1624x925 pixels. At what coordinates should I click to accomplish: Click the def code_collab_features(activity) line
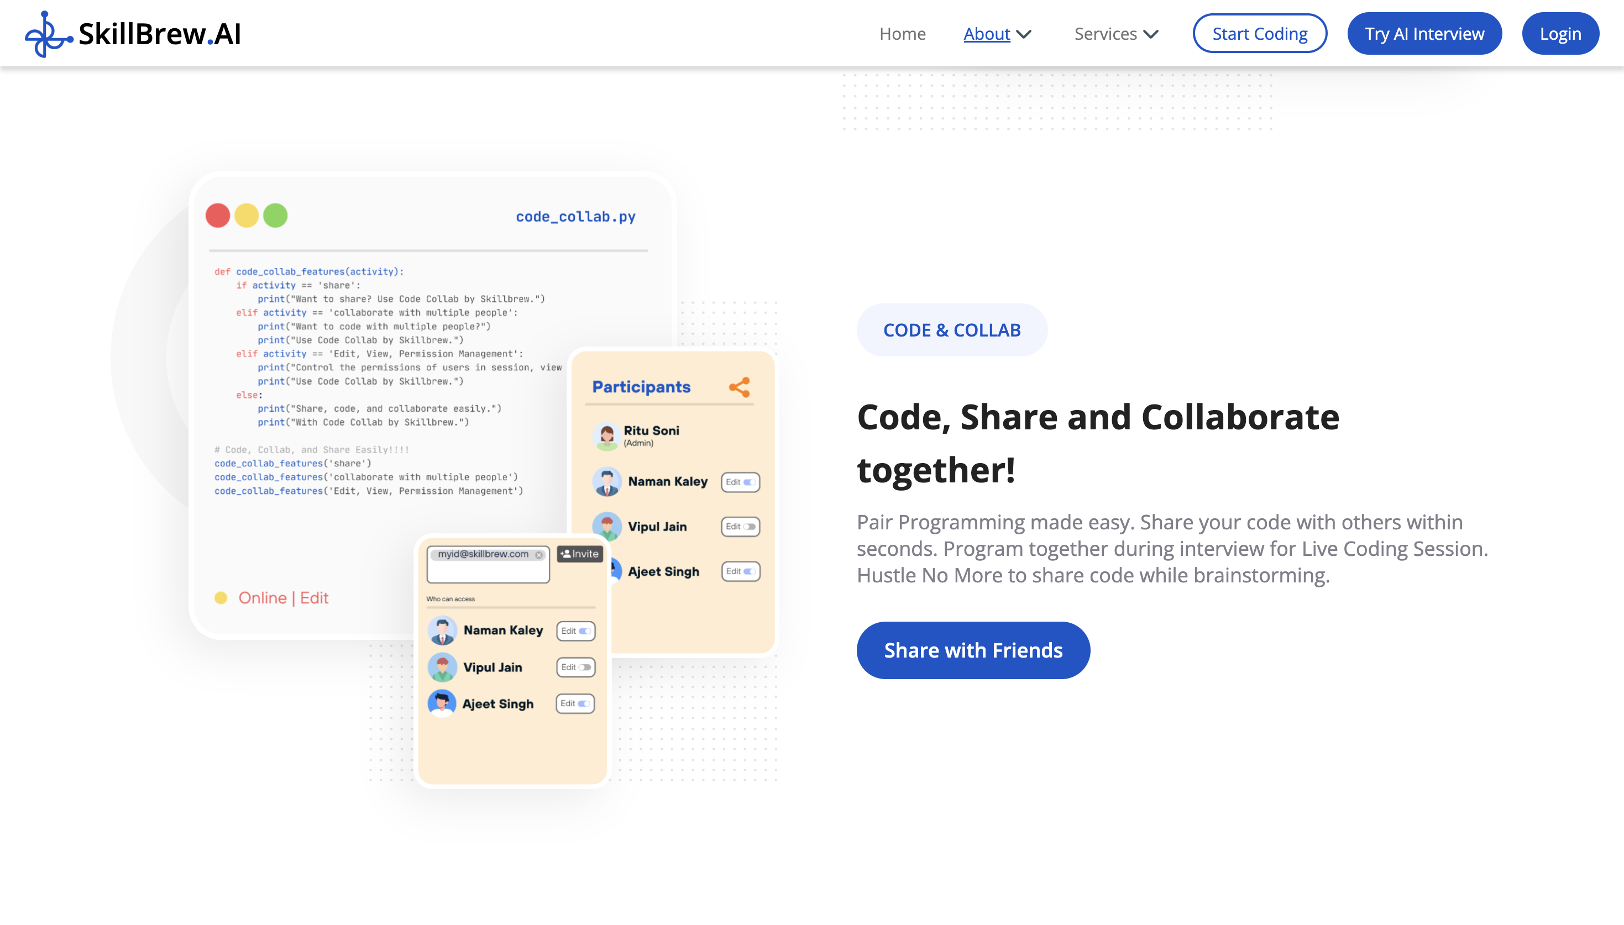point(309,271)
